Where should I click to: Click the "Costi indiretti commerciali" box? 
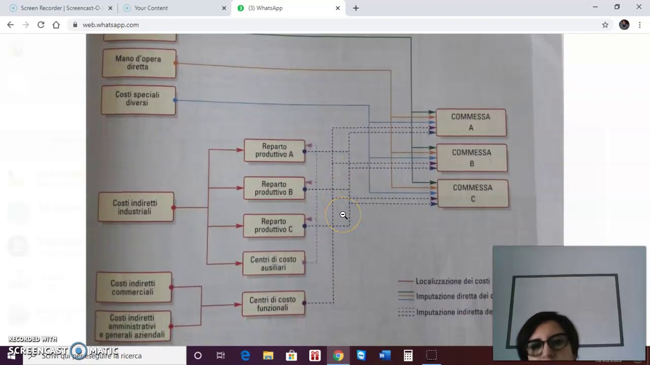[x=134, y=287]
